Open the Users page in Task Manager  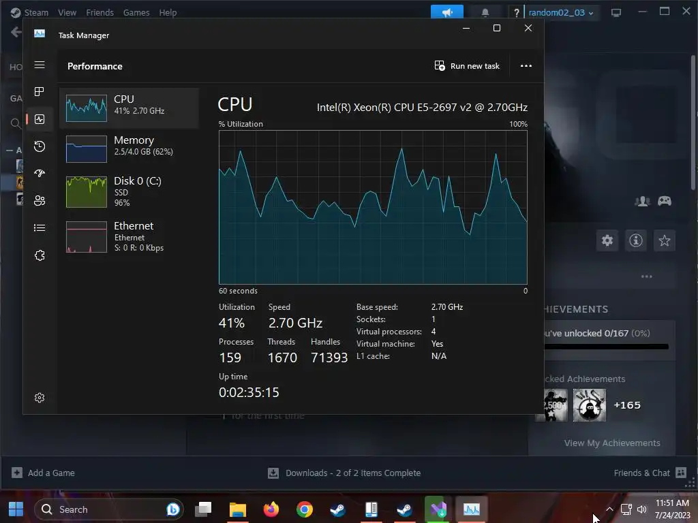pyautogui.click(x=40, y=201)
